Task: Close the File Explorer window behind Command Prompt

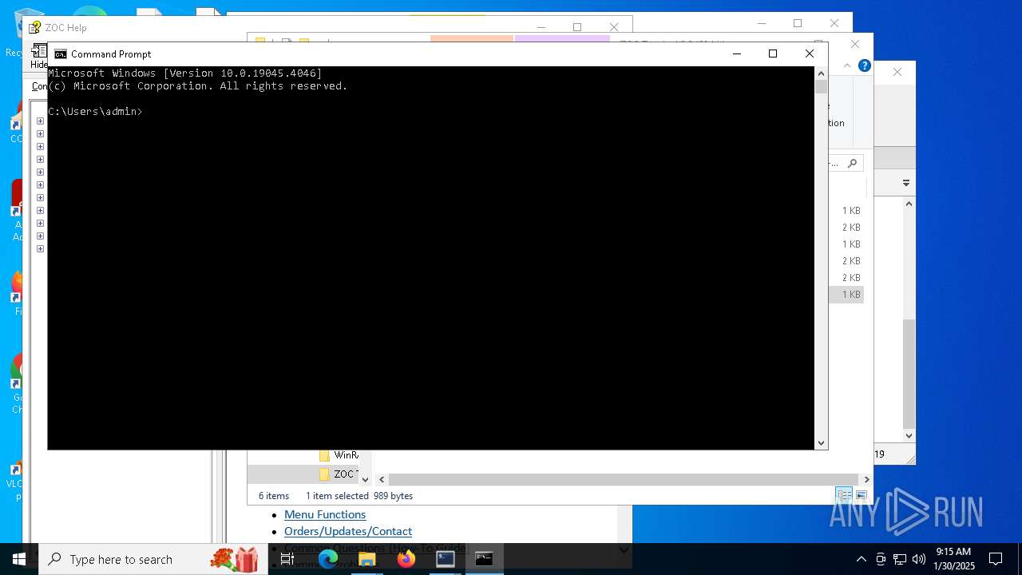Action: 855,44
